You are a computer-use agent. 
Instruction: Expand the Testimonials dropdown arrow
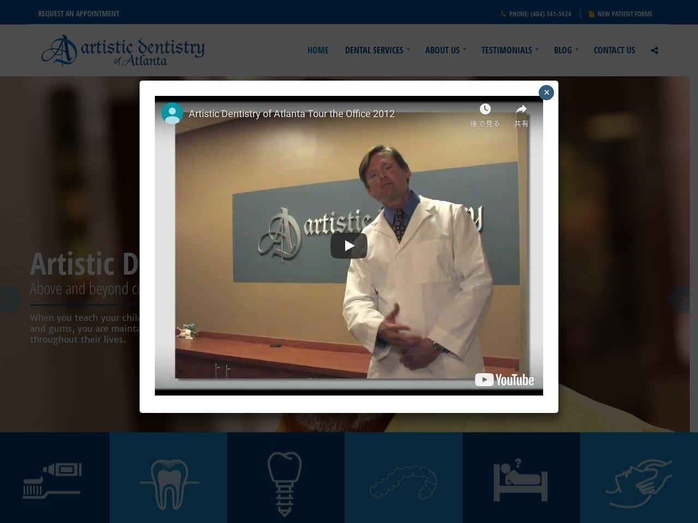point(537,49)
